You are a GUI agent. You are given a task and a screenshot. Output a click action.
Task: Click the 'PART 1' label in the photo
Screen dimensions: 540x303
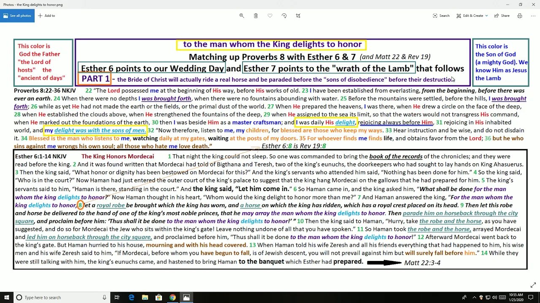(x=95, y=79)
